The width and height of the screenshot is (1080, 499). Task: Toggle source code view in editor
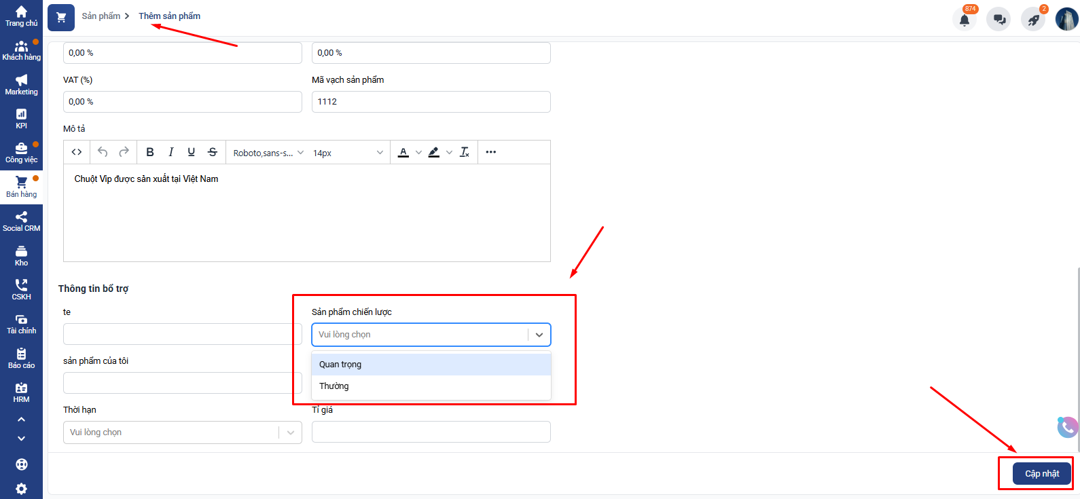pos(77,152)
